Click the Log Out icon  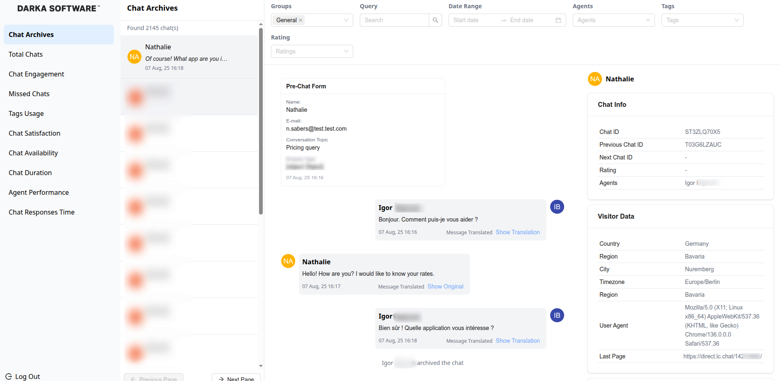coord(9,376)
